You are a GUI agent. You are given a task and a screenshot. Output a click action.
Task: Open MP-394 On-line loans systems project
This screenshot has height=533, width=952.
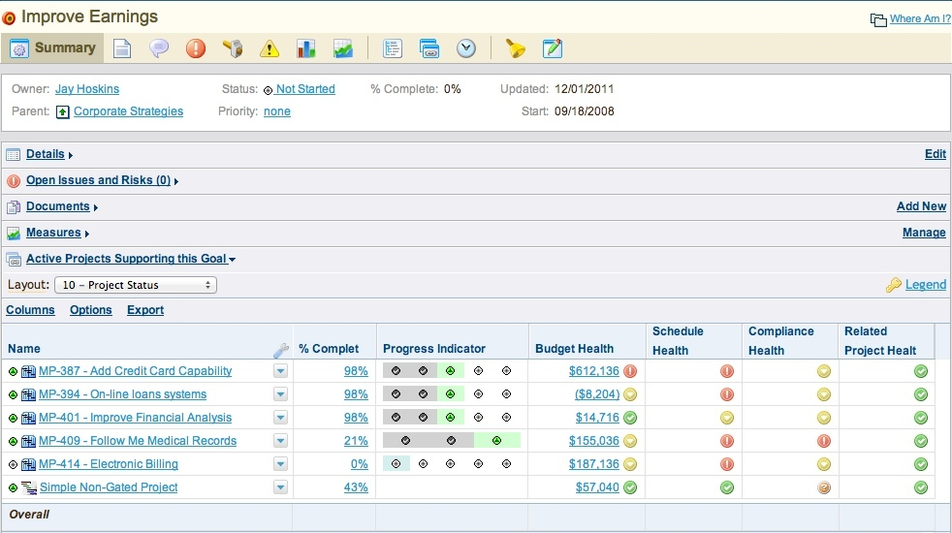(x=123, y=394)
